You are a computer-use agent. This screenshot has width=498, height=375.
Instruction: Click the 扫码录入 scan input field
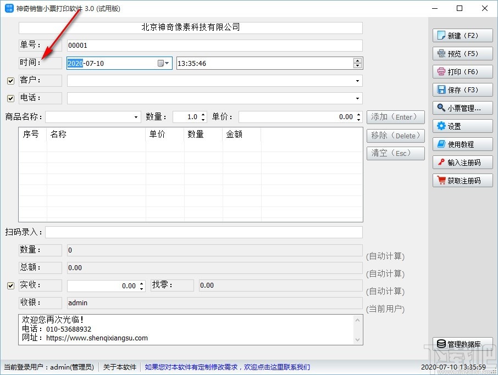tap(203, 232)
